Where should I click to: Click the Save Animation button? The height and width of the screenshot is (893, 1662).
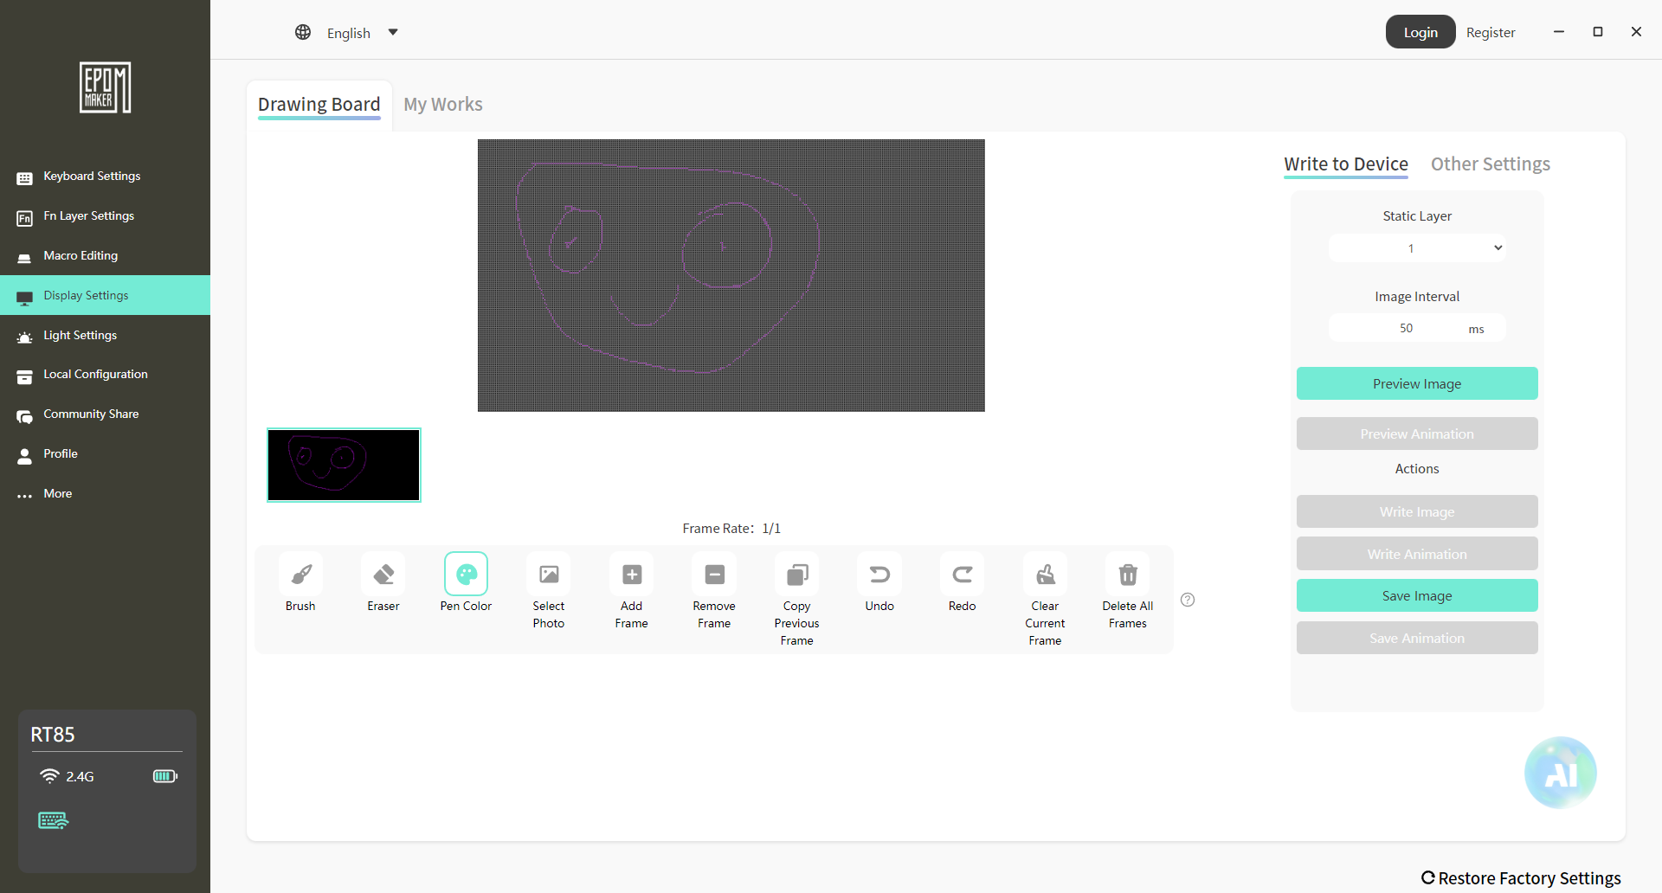point(1417,638)
